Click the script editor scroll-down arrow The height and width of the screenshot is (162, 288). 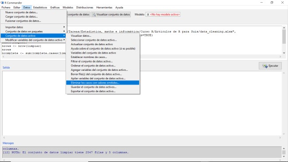(x=284, y=53)
